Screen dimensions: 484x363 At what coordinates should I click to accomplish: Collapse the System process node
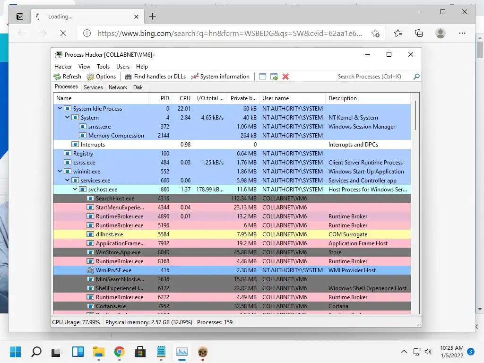(x=67, y=117)
